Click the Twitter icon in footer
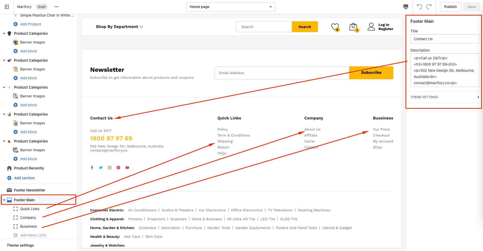This screenshot has width=483, height=251. point(101,168)
